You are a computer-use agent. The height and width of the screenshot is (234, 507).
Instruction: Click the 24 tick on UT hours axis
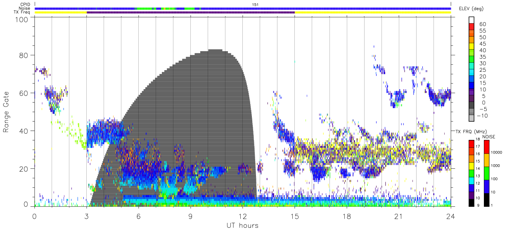(450, 216)
